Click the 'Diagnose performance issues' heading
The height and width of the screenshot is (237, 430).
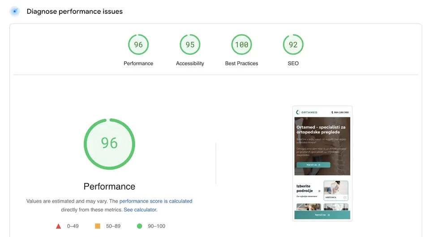click(75, 12)
